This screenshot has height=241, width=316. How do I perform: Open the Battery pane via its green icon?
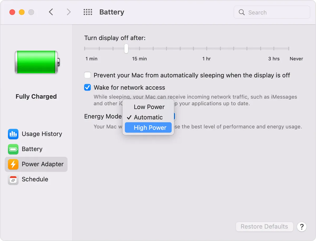coord(13,149)
